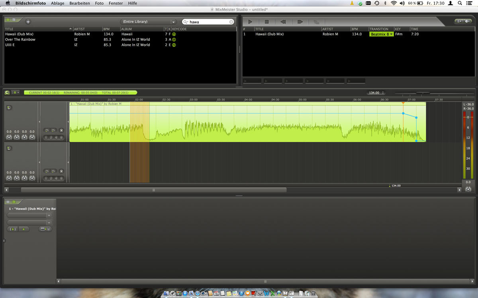Open the timeline view options dropdown
Screen dimensions: 478x298
(x=16, y=93)
